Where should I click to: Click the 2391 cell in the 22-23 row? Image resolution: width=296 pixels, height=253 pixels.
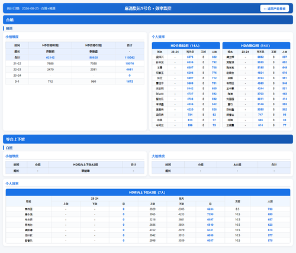pyautogui.click(x=94, y=70)
